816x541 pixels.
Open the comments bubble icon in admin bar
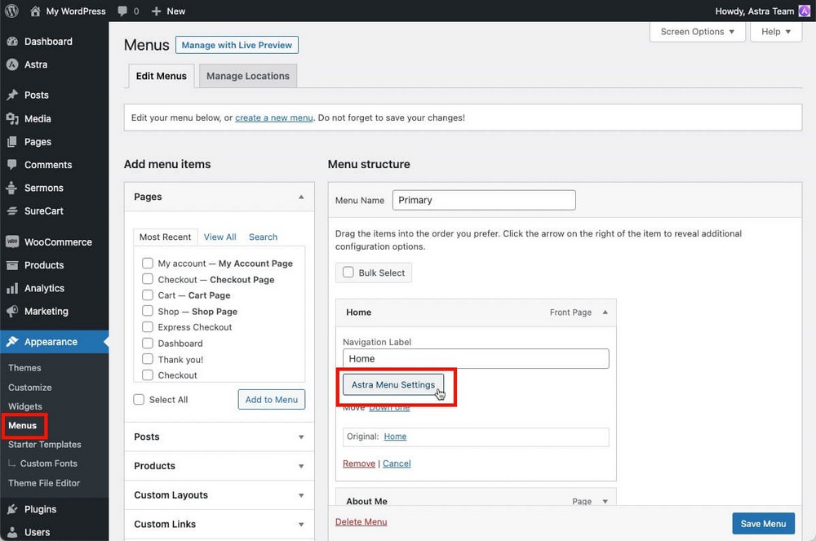122,11
